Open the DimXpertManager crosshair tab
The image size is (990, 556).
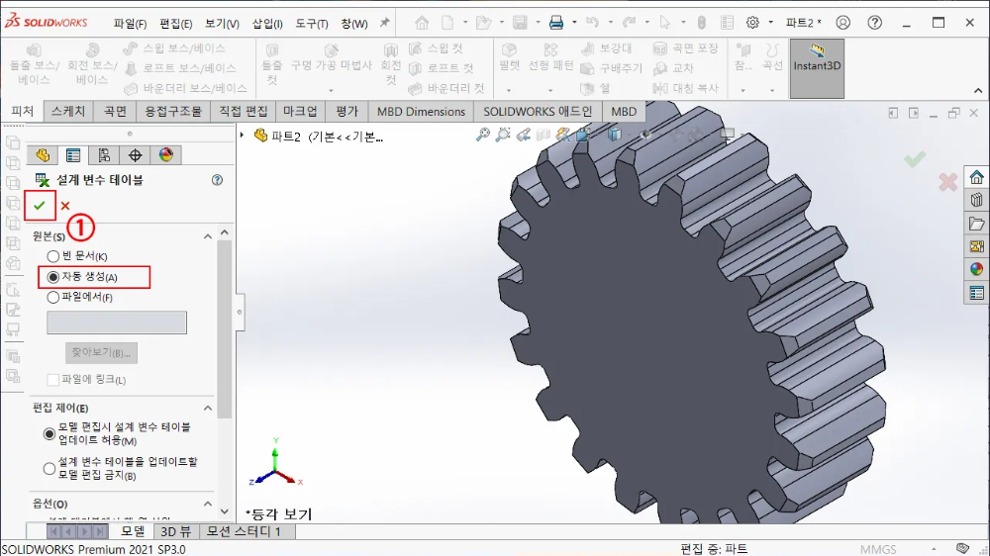pos(135,155)
